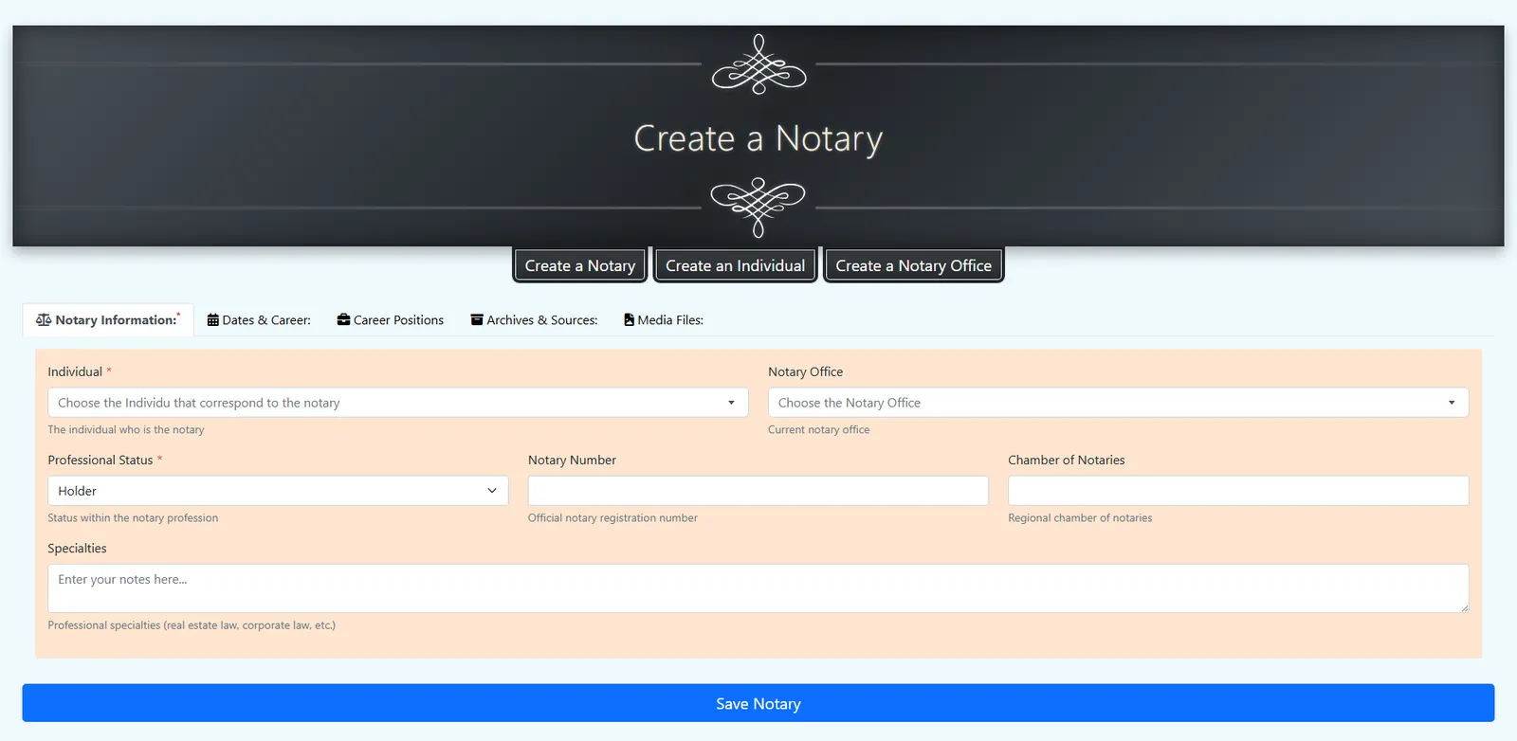Click the 'Create a Notary' page heading
Screen dimensions: 1517x741
pos(758,138)
